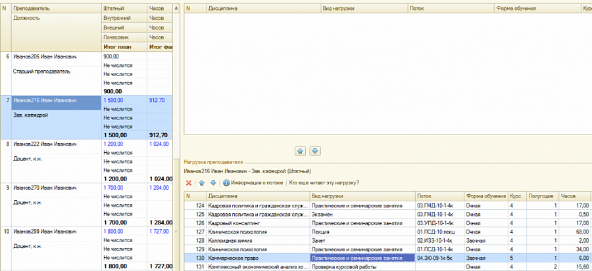Select teacher Иванов206 Иван Иванович
The width and height of the screenshot is (592, 271).
pyautogui.click(x=45, y=56)
